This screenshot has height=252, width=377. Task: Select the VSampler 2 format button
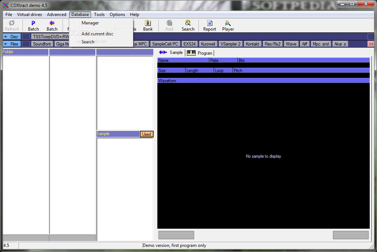pos(230,44)
